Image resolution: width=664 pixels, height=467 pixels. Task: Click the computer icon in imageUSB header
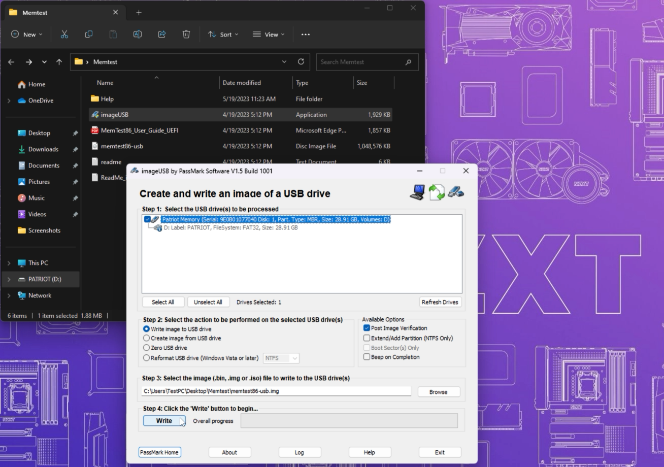417,192
